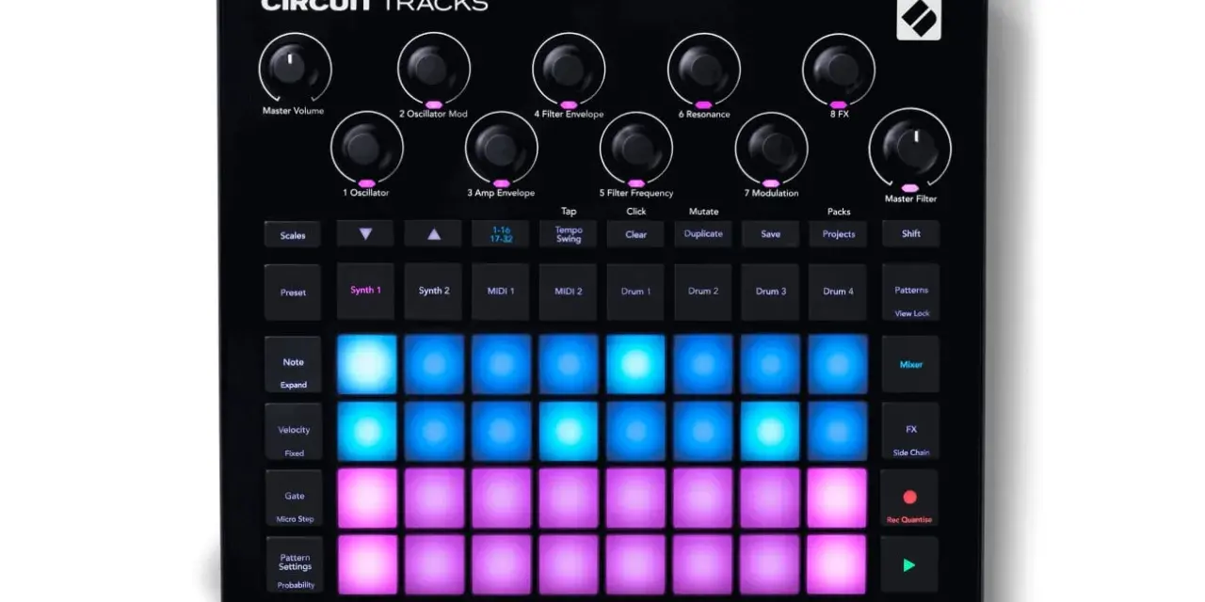Turn the Master Volume knob
Screen dimensions: 1205x602
294,69
